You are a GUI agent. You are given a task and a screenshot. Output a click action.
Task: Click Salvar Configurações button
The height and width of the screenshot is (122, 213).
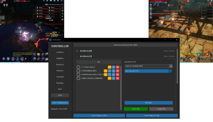click(x=60, y=103)
